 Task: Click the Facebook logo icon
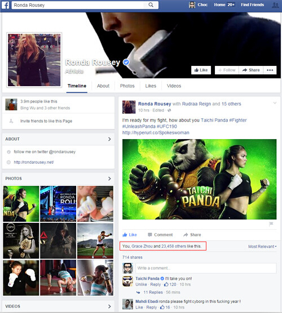[5, 5]
